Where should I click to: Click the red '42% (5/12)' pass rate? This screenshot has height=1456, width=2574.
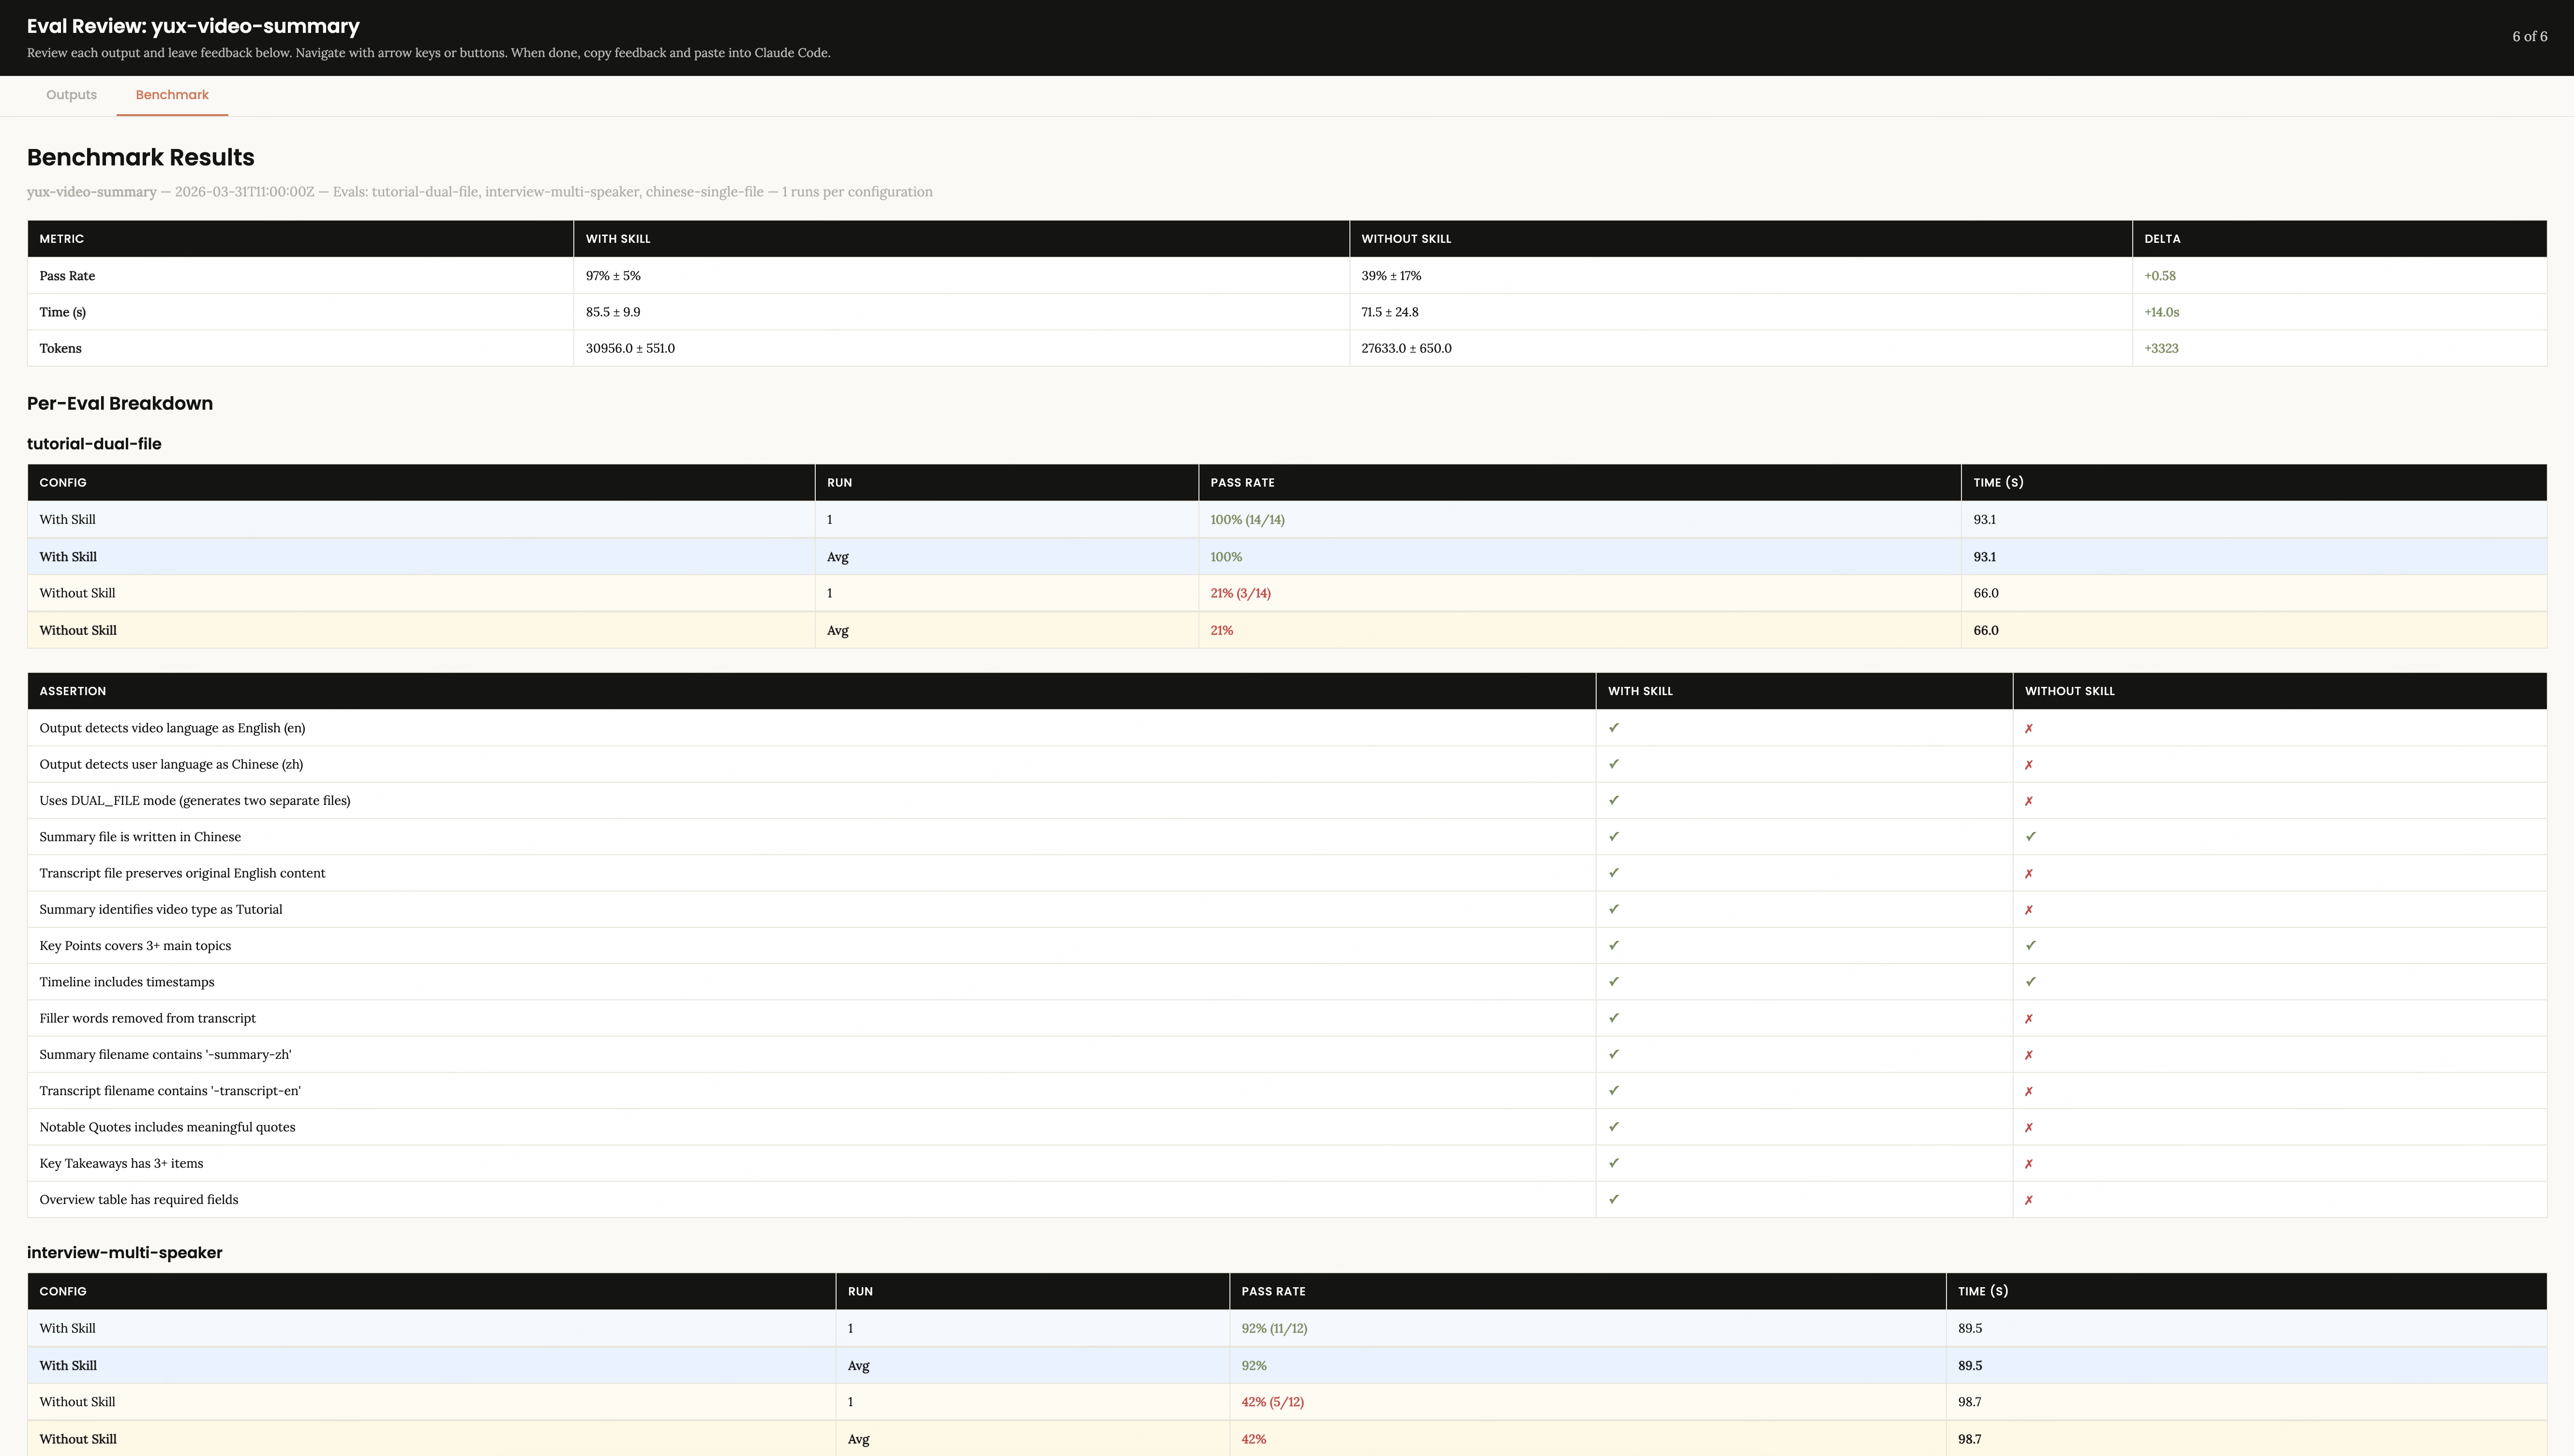pyautogui.click(x=1272, y=1402)
